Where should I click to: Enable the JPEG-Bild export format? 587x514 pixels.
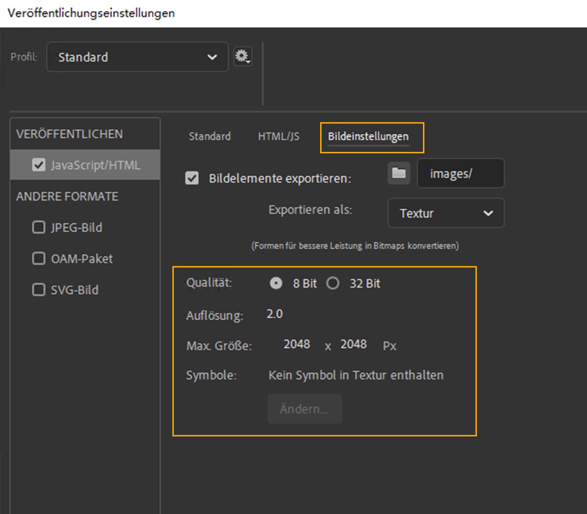pos(38,227)
